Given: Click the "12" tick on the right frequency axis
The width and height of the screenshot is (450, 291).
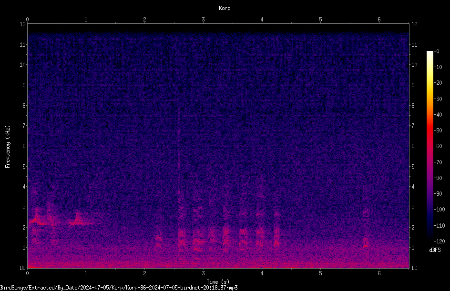Looking at the screenshot, I should [x=414, y=24].
